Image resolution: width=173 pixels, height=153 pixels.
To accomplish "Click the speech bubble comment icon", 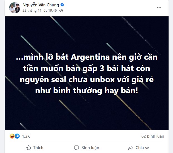I will pyautogui.click(x=76, y=148).
